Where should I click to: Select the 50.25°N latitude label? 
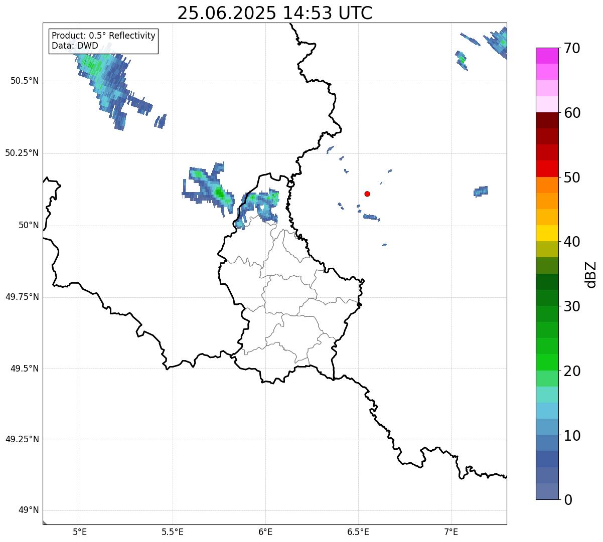click(22, 153)
